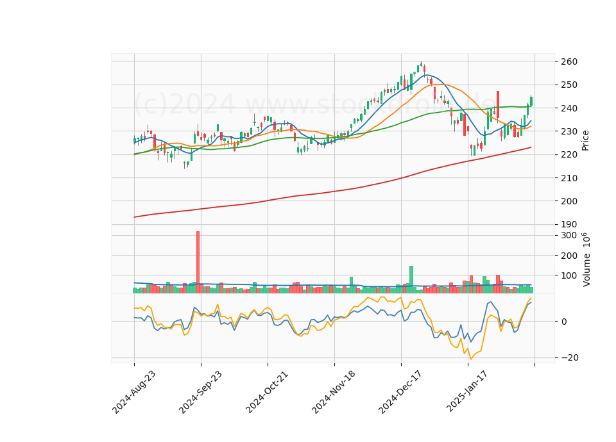This screenshot has height=442, width=616.
Task: Click the 210 price axis value
Action: 569,178
